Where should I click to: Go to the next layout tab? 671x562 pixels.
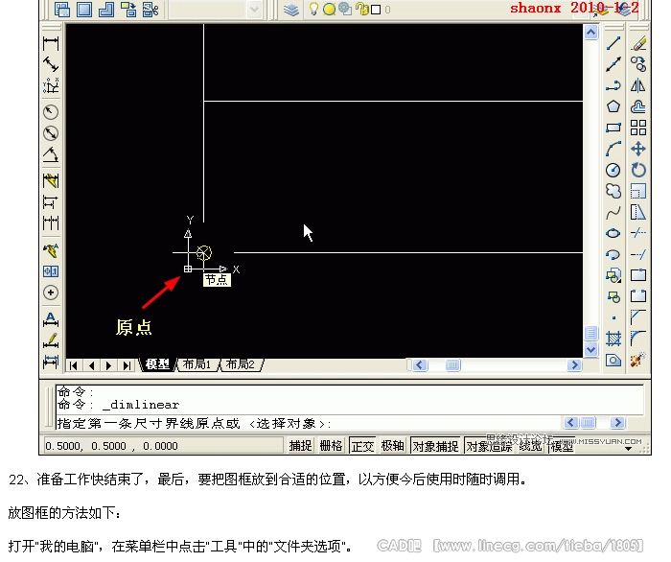pyautogui.click(x=108, y=365)
